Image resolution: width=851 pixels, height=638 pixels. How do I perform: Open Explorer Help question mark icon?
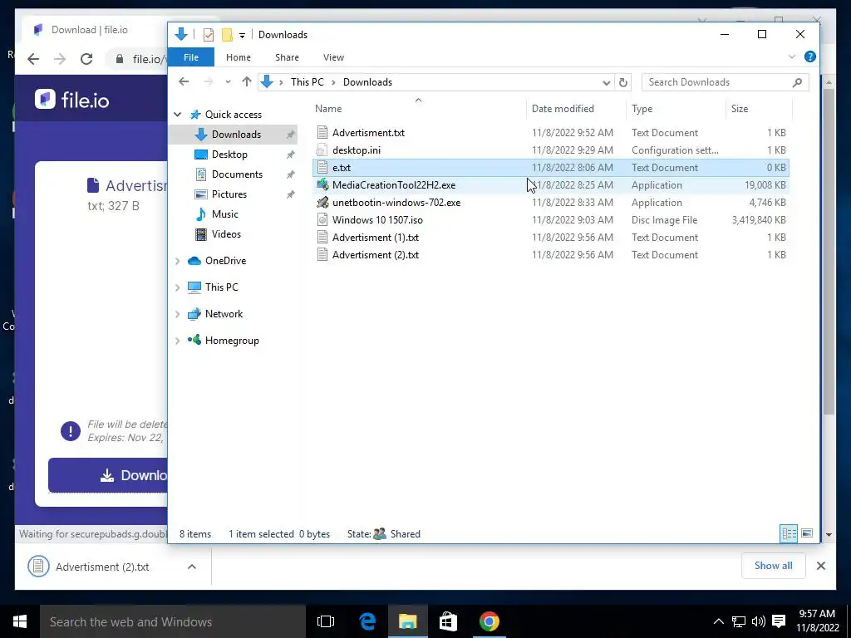coord(809,56)
